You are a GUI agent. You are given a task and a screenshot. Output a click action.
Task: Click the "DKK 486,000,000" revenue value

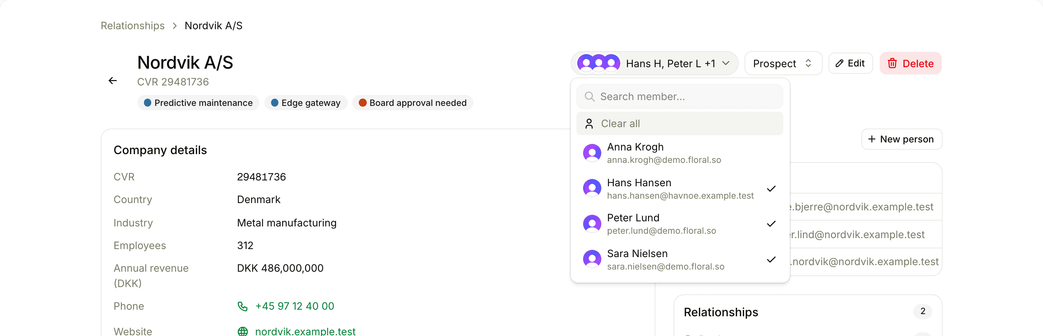280,268
